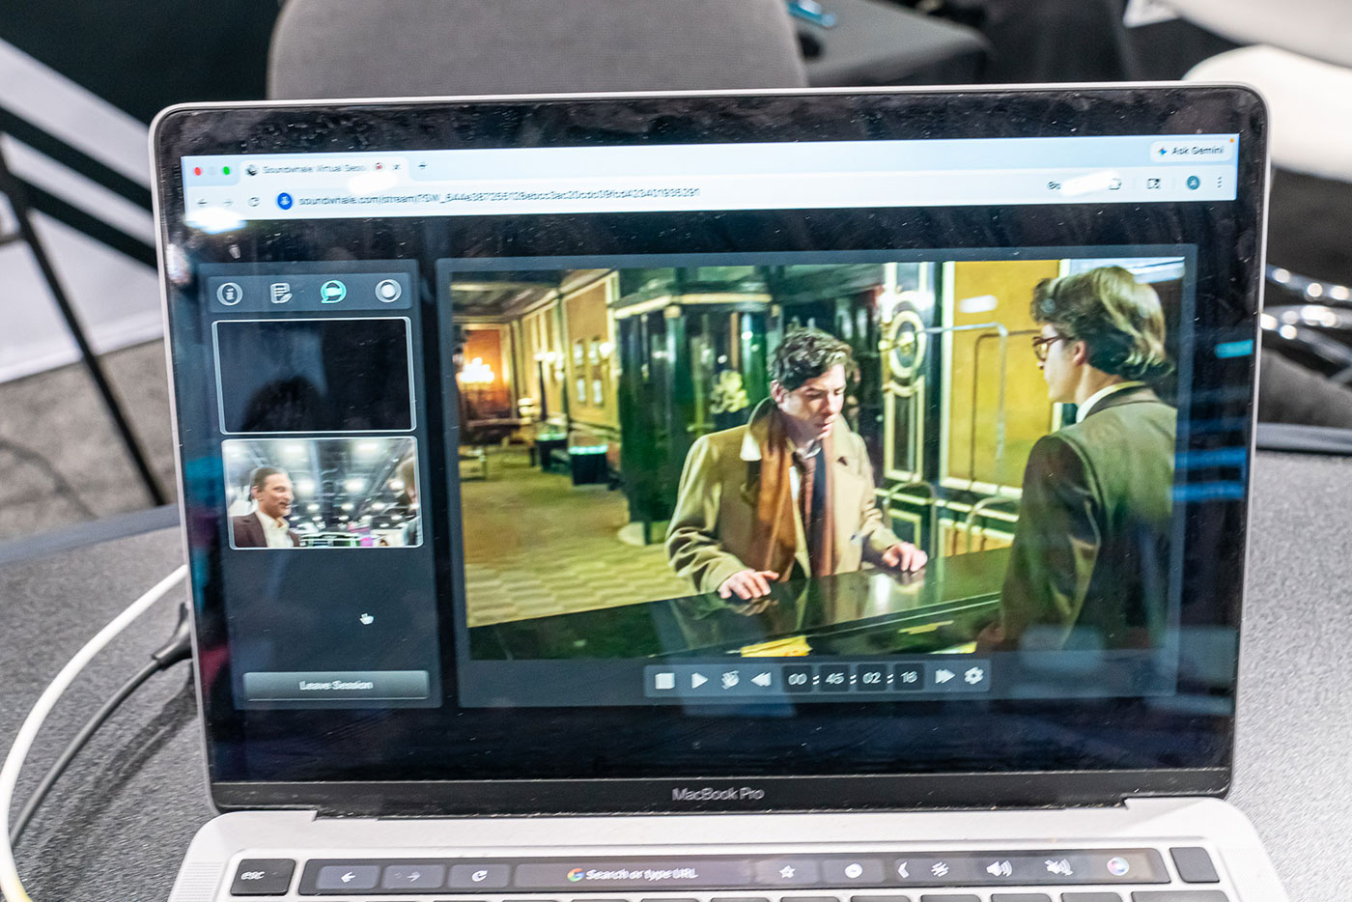Image resolution: width=1352 pixels, height=902 pixels.
Task: Click the timecode hours field
Action: tap(797, 679)
